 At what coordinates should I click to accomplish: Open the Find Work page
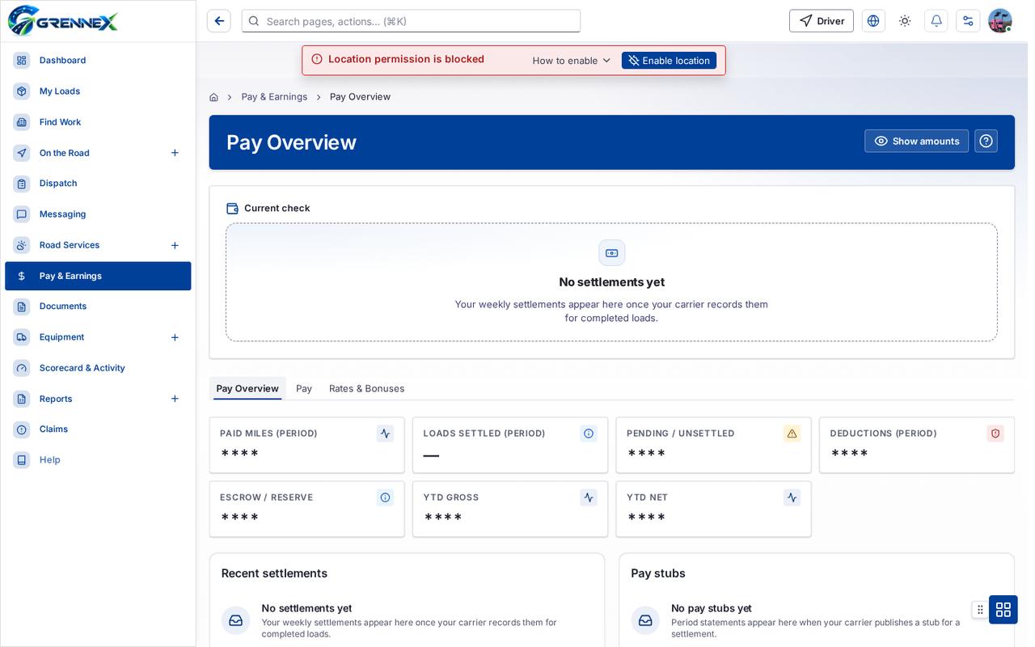(x=98, y=122)
